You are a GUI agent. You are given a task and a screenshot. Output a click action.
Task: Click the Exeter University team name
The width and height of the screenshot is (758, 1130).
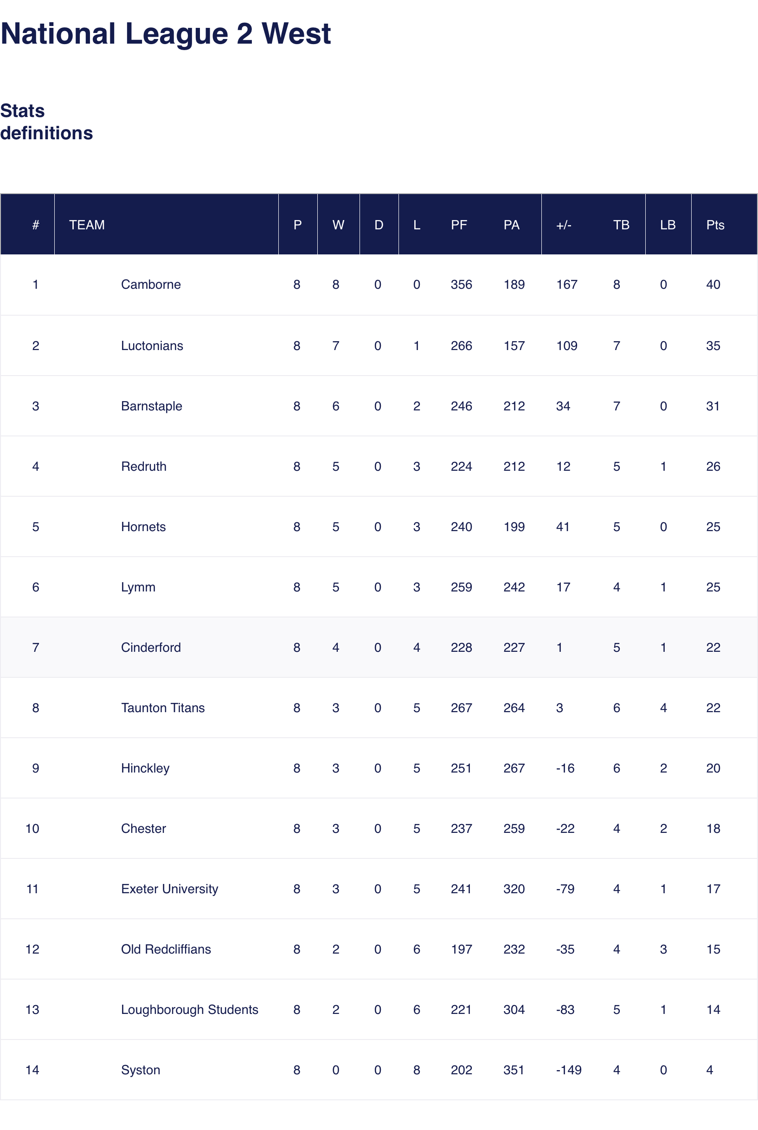pyautogui.click(x=170, y=889)
